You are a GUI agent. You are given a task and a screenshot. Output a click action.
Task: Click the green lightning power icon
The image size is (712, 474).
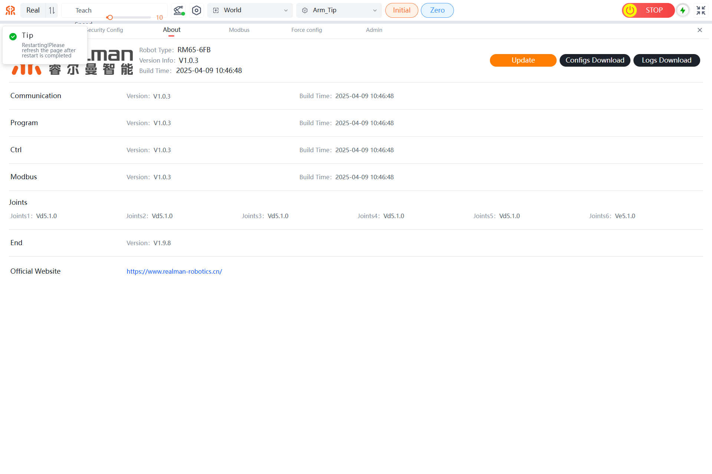[x=683, y=10]
